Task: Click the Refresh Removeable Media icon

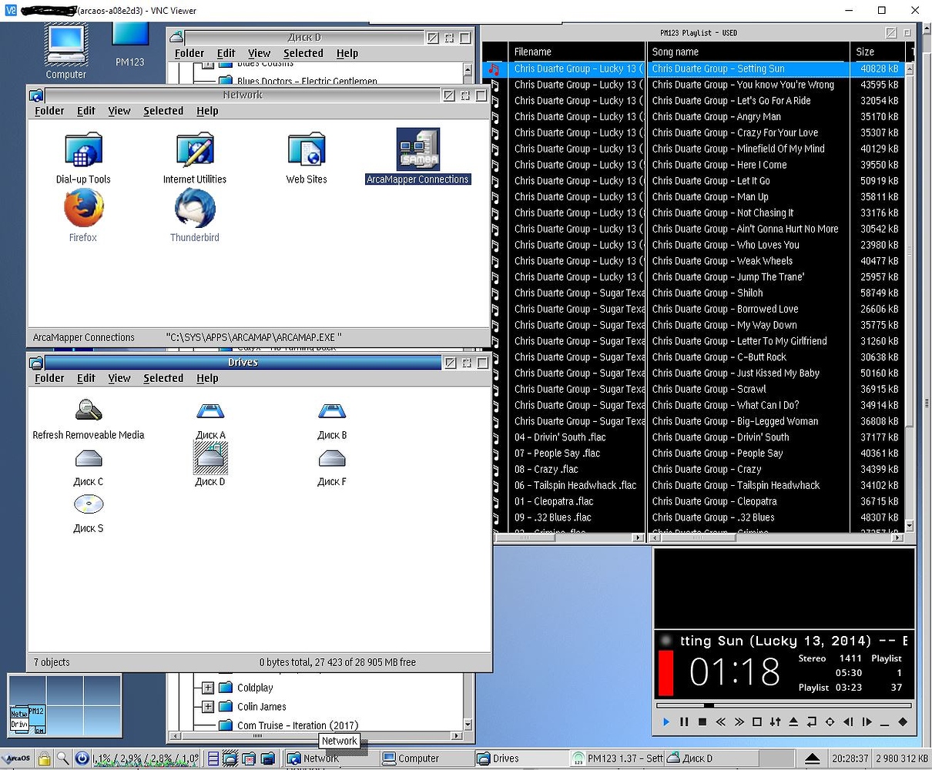Action: point(89,410)
